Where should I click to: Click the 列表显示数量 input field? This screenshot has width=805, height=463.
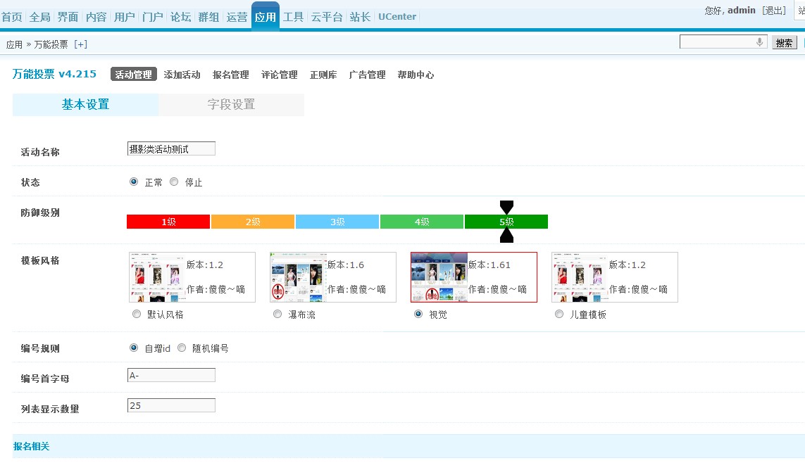(171, 405)
